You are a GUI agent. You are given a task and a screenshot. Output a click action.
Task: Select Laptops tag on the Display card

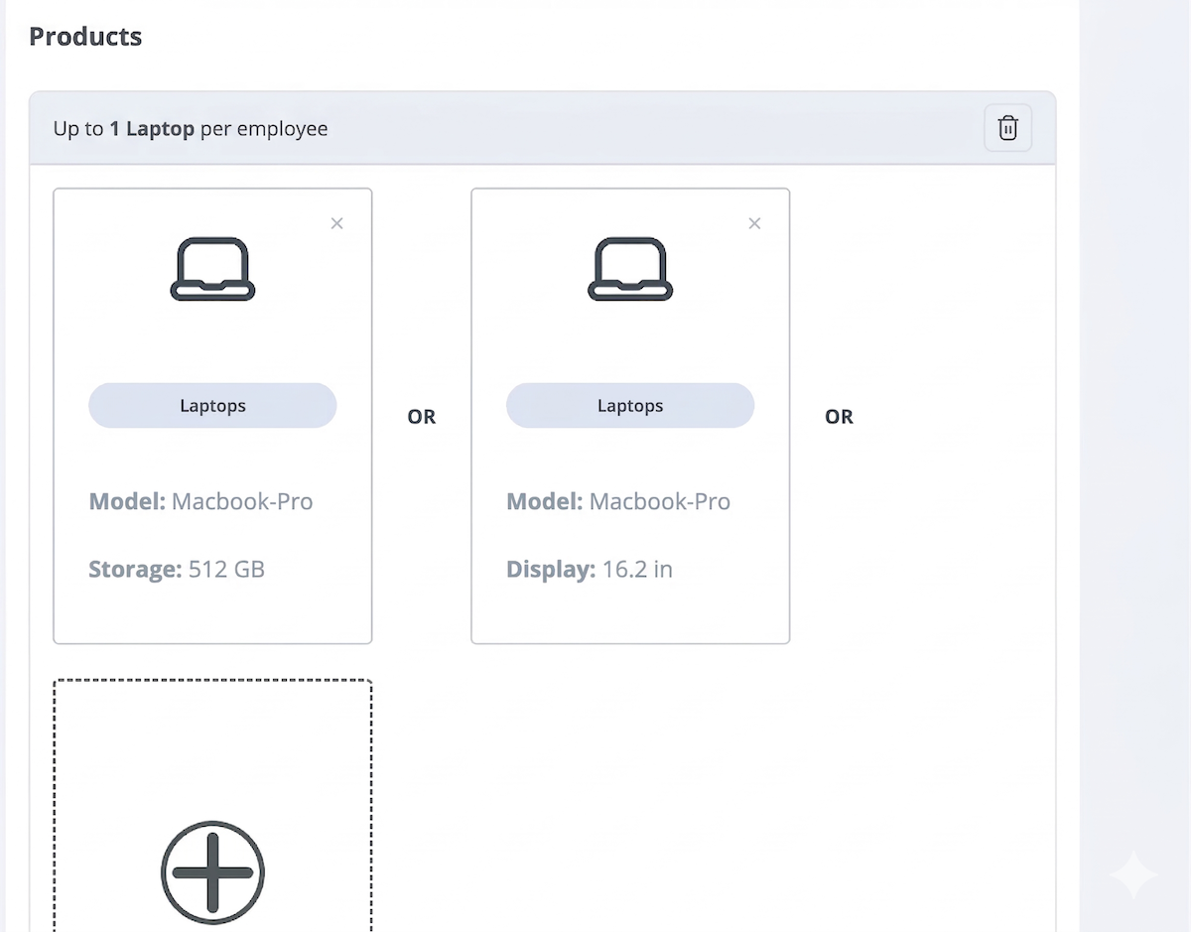pyautogui.click(x=630, y=406)
